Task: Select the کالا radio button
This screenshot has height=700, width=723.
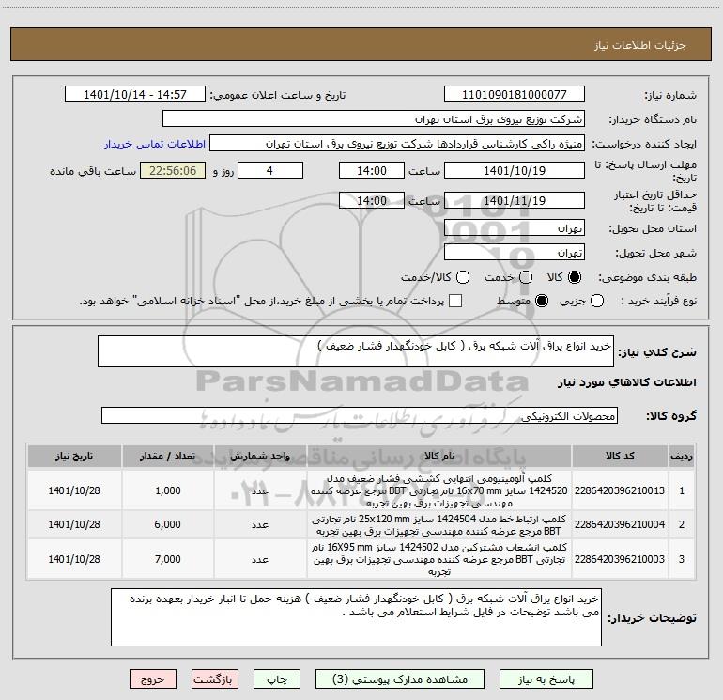Action: [575, 277]
